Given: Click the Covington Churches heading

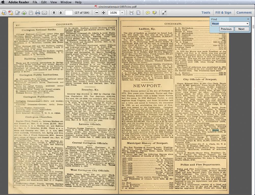Looking at the screenshot, I should tap(39, 117).
